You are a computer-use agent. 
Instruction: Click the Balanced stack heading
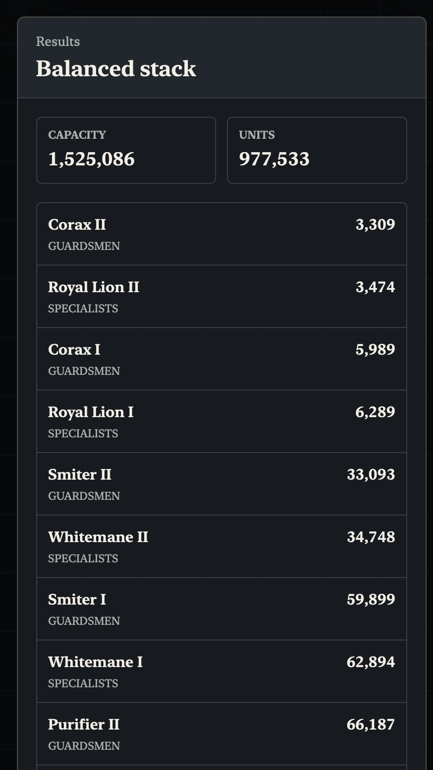coord(116,69)
